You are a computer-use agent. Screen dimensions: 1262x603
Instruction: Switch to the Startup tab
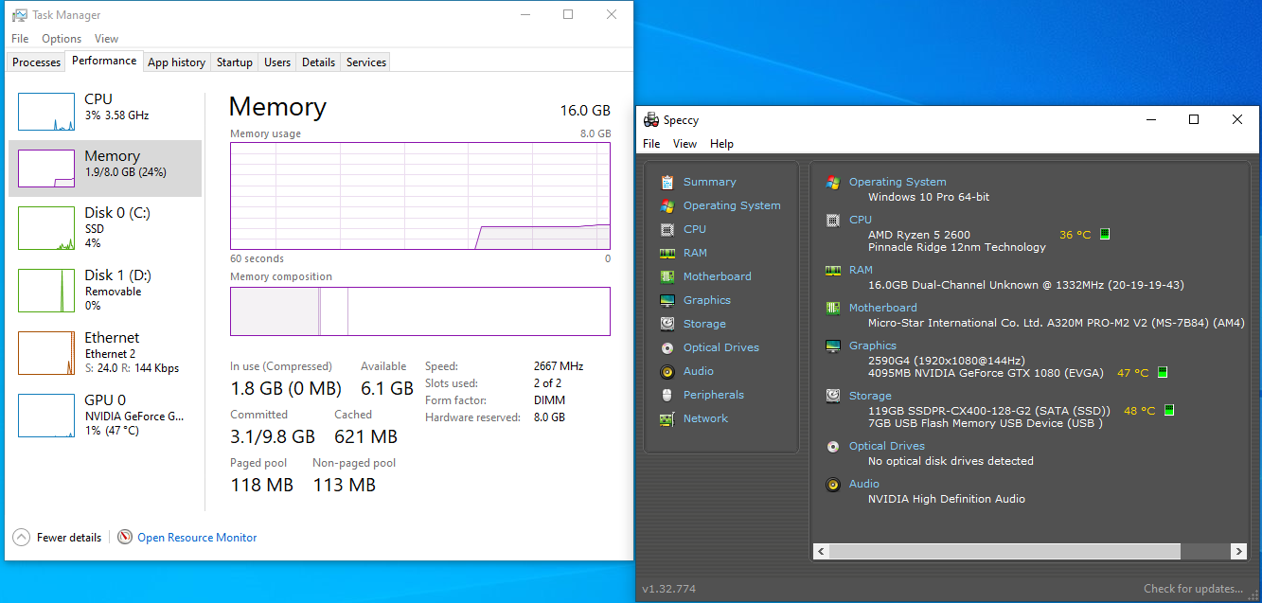[234, 62]
